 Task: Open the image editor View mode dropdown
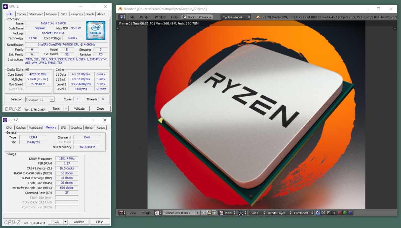228,213
